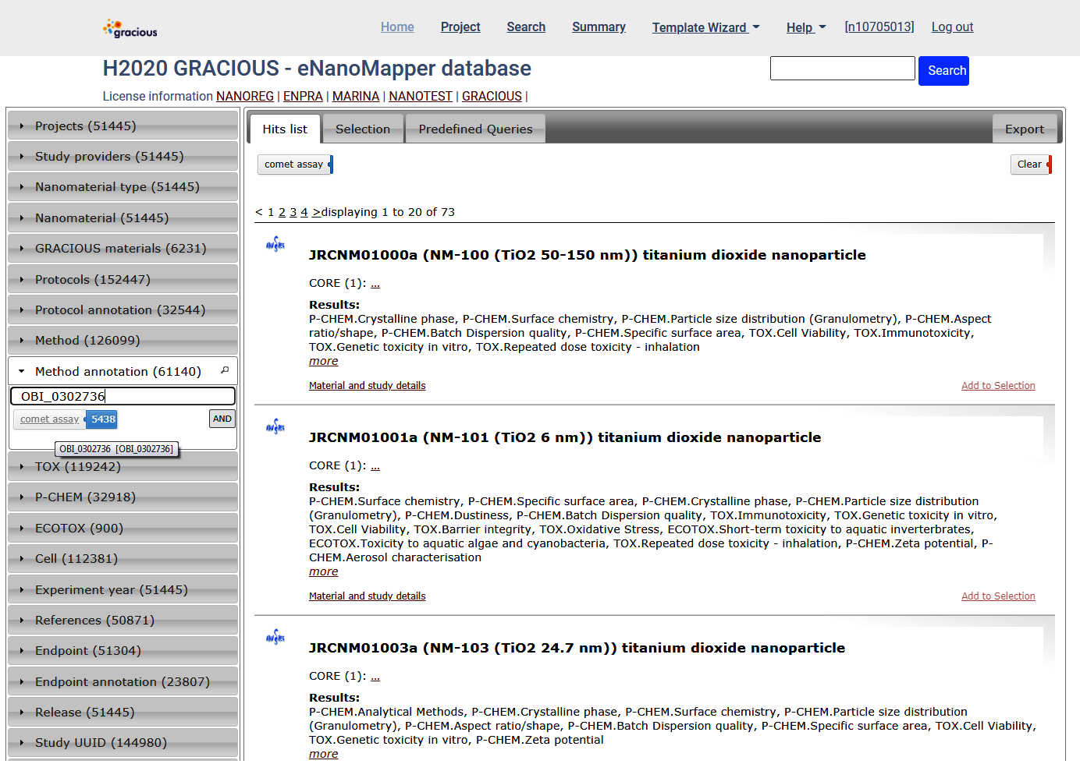Image resolution: width=1080 pixels, height=764 pixels.
Task: Click the project logo icon beside JRCNM01000a
Action: 275,246
